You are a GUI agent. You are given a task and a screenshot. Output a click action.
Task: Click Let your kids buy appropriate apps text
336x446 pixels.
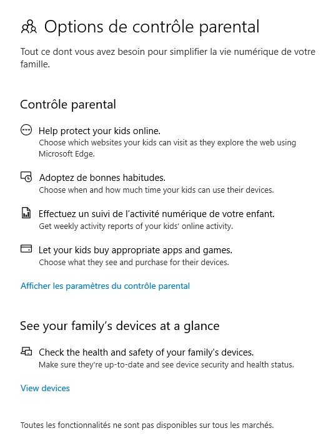click(x=136, y=250)
